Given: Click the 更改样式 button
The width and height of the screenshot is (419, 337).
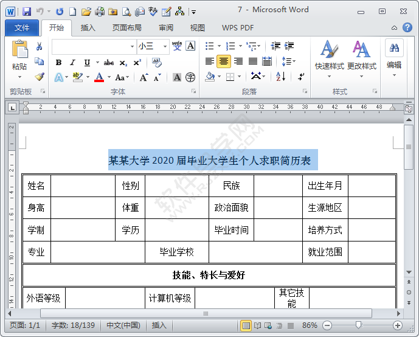Looking at the screenshot, I should 362,60.
